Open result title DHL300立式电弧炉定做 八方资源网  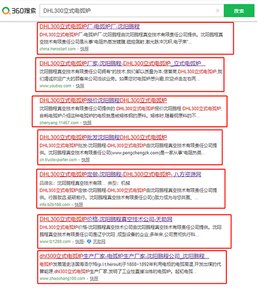coord(120,174)
